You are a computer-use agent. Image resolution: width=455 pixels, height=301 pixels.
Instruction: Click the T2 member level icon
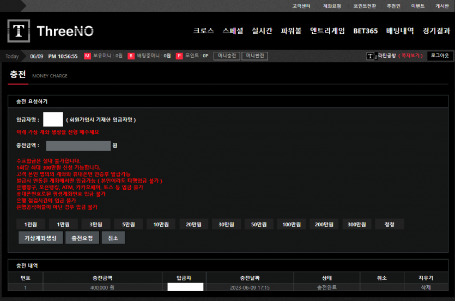tap(372, 56)
